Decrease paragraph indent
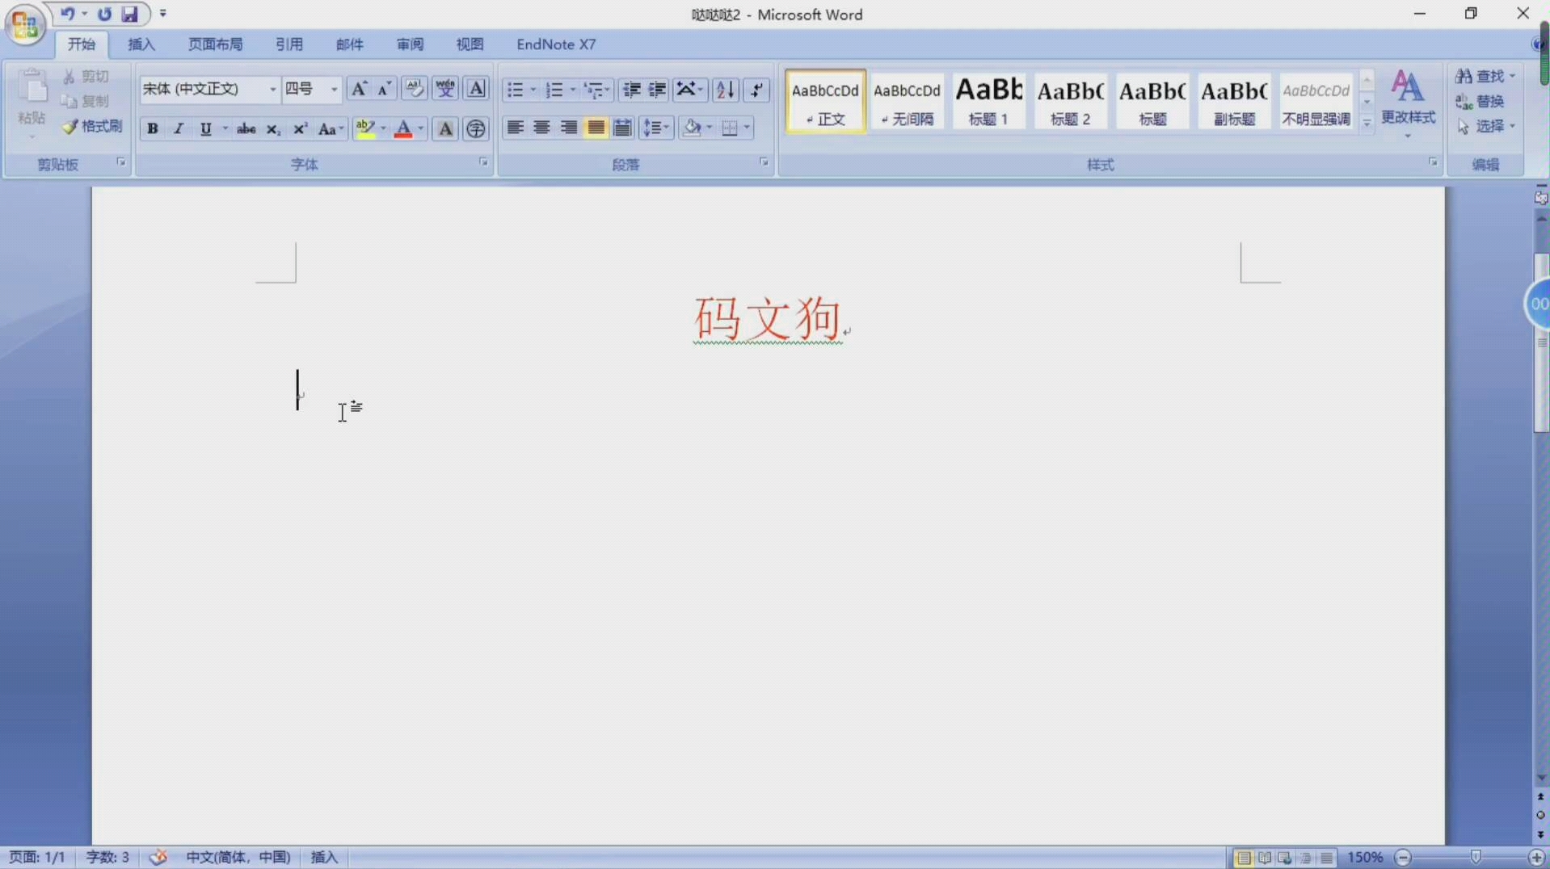The width and height of the screenshot is (1550, 869). pyautogui.click(x=631, y=89)
